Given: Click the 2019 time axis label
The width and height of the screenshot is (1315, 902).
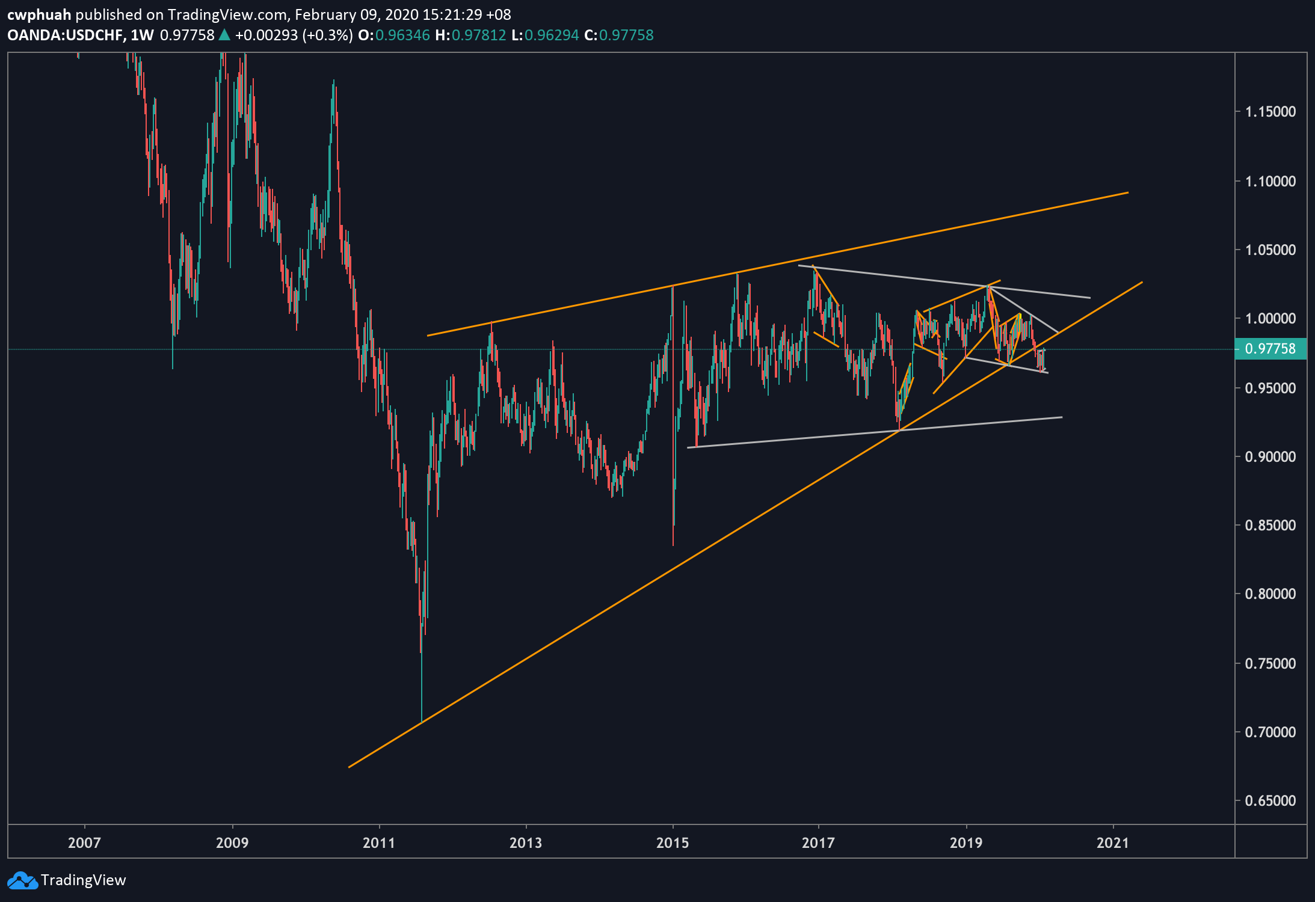Looking at the screenshot, I should pos(966,842).
